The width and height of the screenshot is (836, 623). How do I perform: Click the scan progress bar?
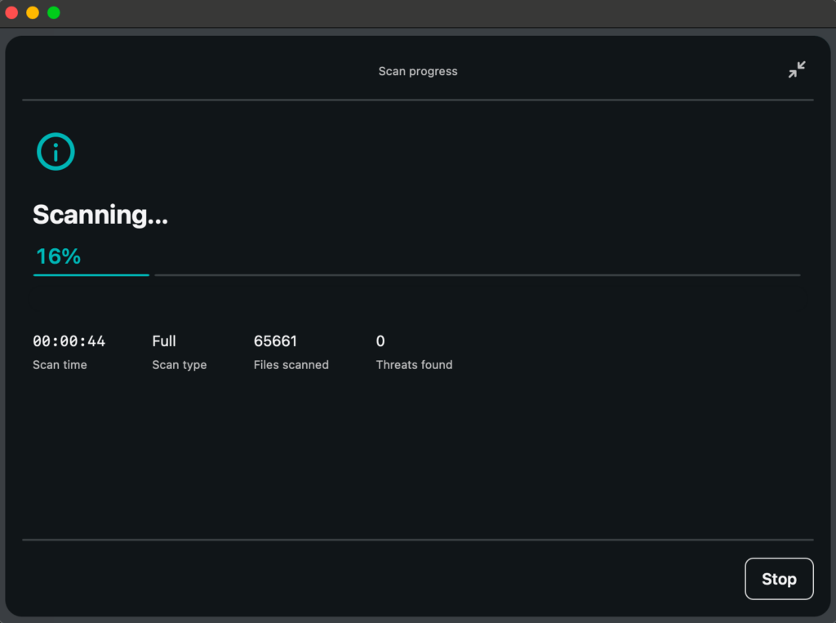click(416, 275)
